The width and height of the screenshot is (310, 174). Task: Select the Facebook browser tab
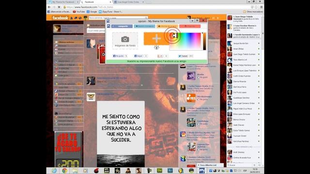[x=96, y=2]
